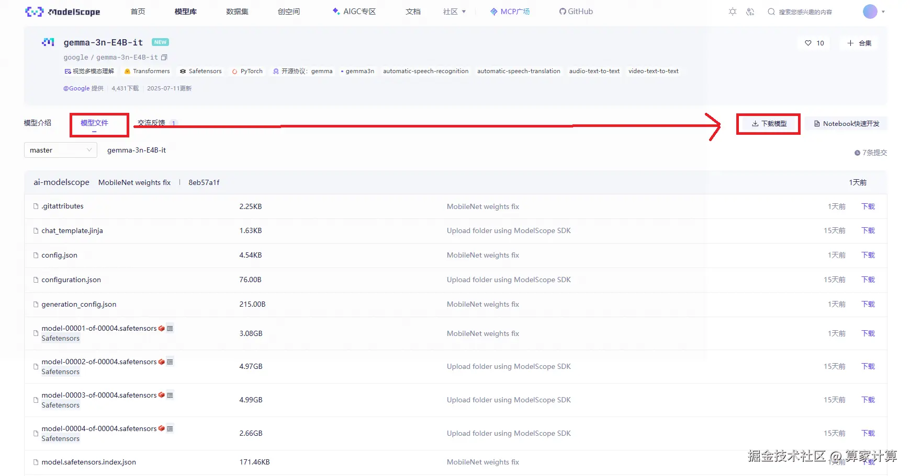Screen dimensions: 910x476
Task: Click the red LFS icon on model-00001-of-00004.safetensors
Action: pyautogui.click(x=162, y=328)
